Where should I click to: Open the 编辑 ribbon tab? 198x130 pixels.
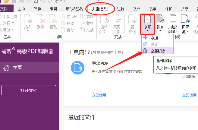coord(53,9)
